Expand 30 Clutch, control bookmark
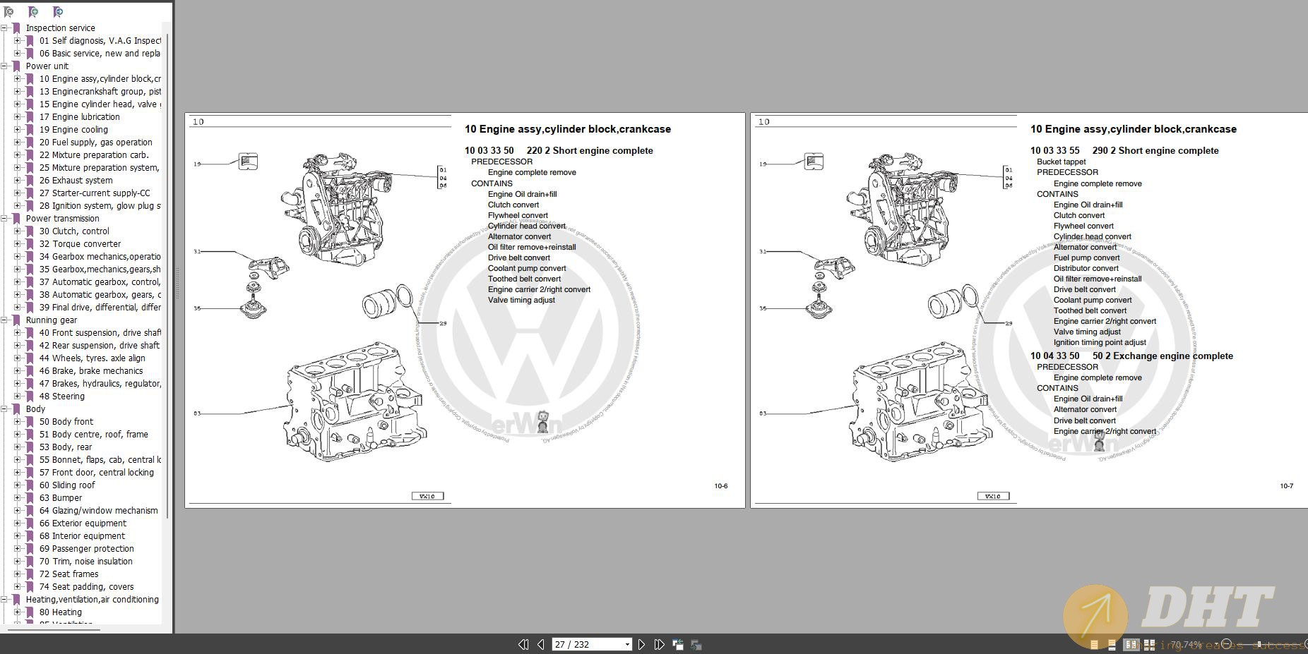1308x654 pixels. coord(18,231)
